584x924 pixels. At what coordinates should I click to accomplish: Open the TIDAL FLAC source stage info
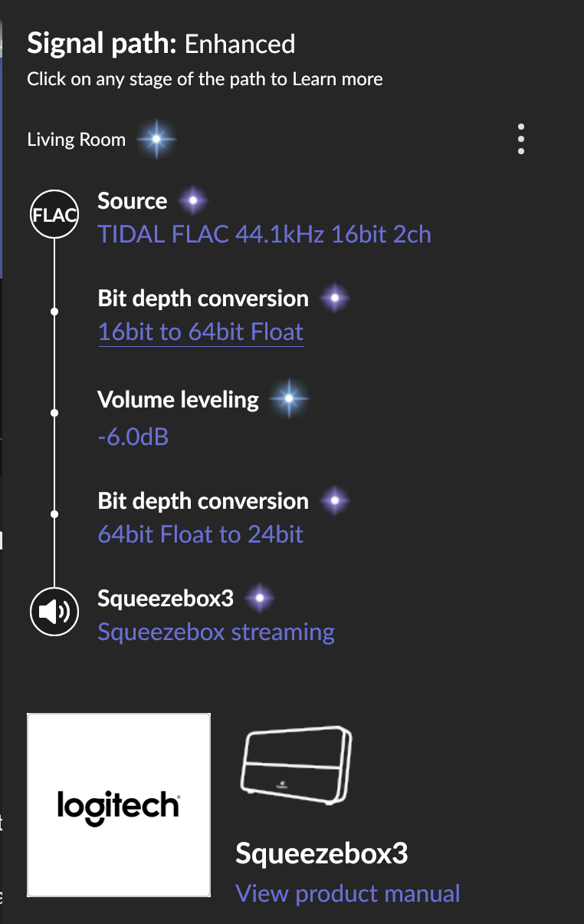tap(264, 233)
